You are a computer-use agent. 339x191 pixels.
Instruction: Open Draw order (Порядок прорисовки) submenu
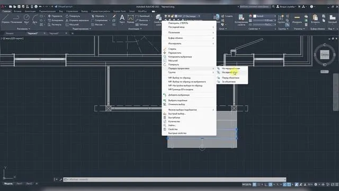coord(189,68)
